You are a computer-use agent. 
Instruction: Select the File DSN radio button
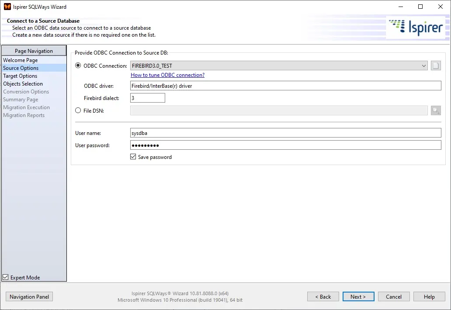pyautogui.click(x=78, y=110)
